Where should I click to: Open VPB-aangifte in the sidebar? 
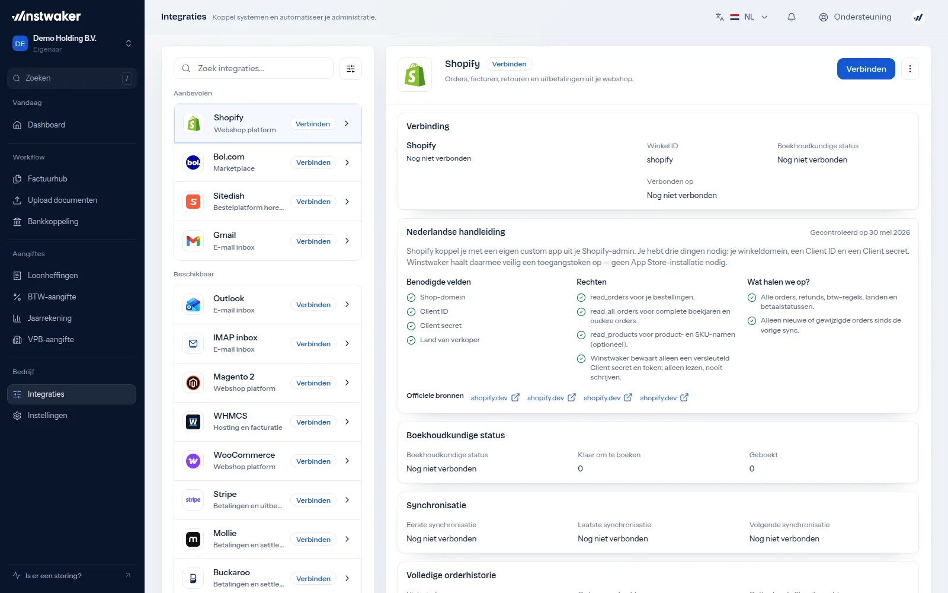(x=72, y=339)
